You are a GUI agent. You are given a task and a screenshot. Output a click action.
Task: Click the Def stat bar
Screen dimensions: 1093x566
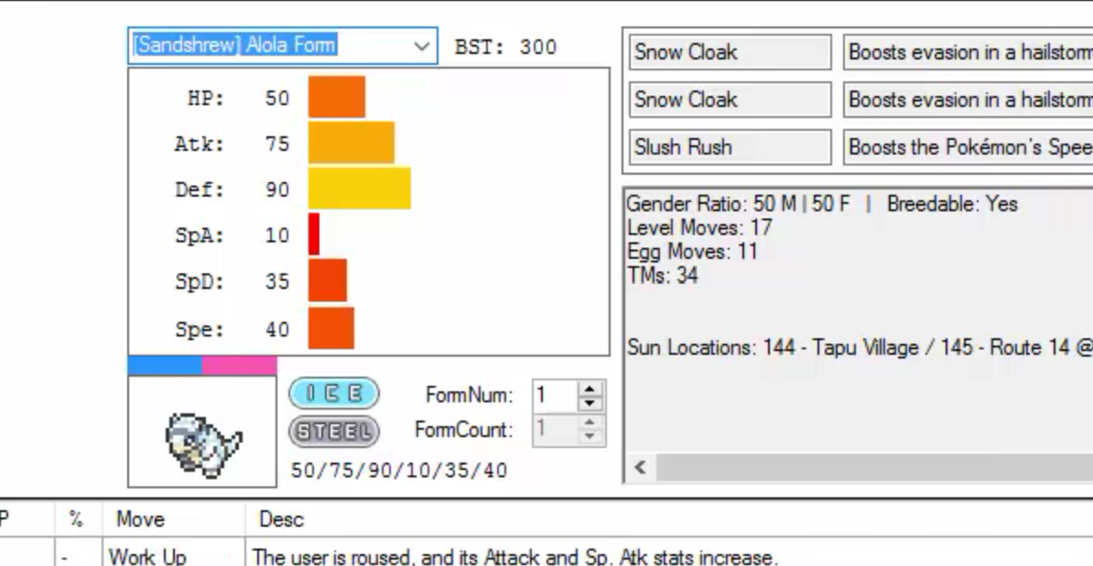(360, 188)
